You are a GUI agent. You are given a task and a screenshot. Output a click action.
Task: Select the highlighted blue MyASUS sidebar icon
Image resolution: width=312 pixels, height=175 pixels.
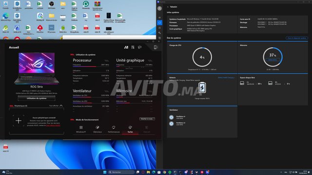tap(159, 23)
